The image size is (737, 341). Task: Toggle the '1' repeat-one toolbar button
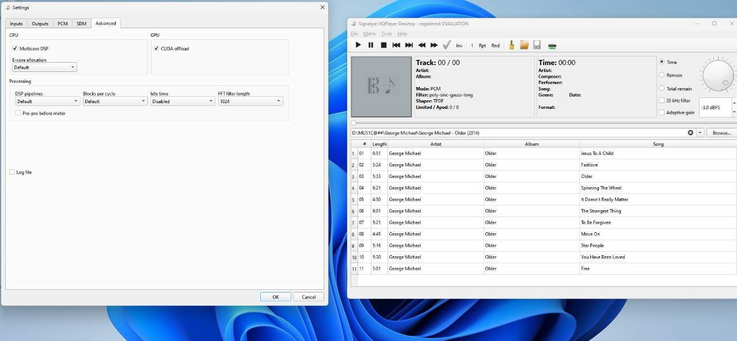click(x=472, y=46)
